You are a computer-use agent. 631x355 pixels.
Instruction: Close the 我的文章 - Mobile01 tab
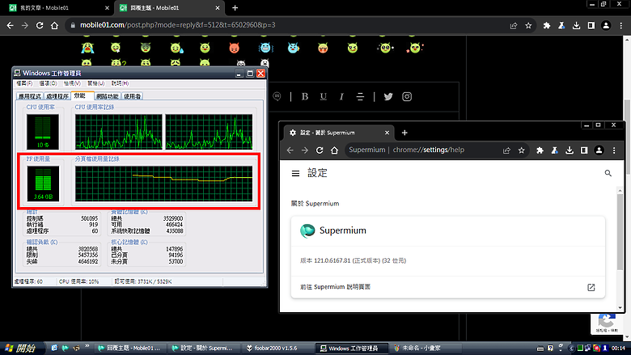(x=107, y=8)
